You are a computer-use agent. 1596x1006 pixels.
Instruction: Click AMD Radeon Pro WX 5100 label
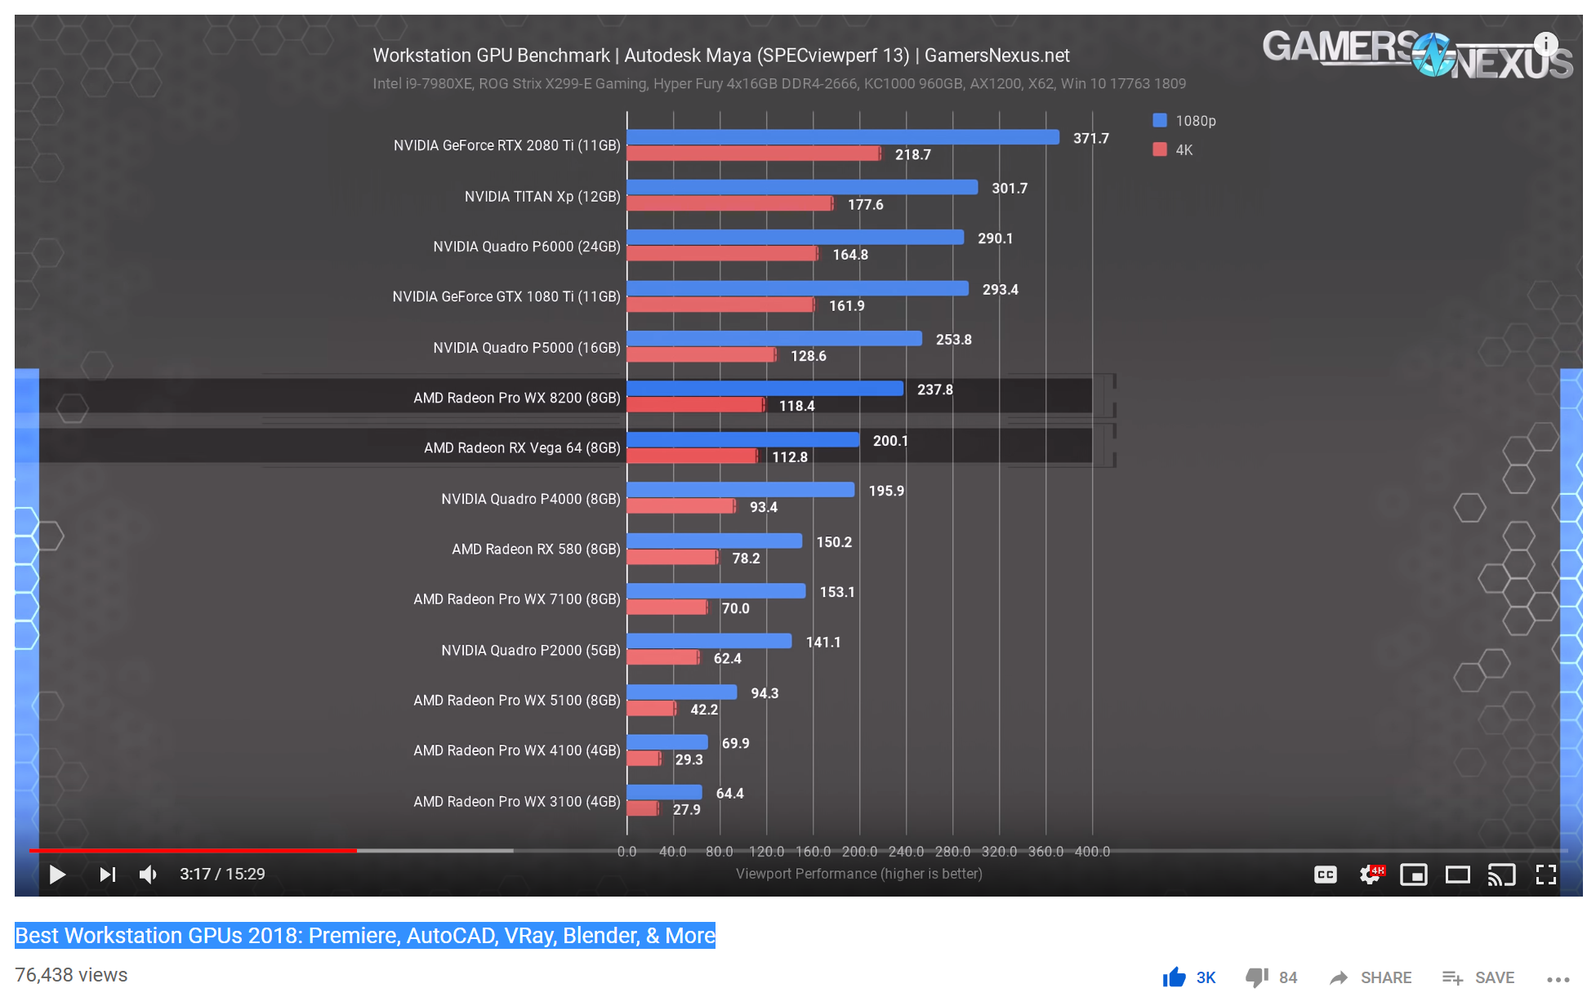(x=517, y=701)
